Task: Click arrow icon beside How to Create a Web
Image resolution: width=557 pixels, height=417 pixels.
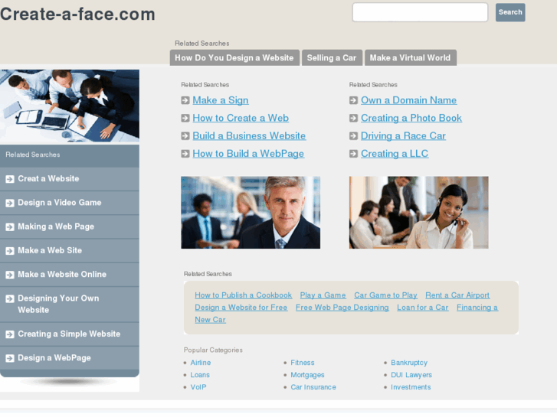Action: [x=185, y=118]
